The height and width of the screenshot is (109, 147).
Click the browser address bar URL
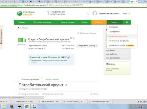point(51,5)
